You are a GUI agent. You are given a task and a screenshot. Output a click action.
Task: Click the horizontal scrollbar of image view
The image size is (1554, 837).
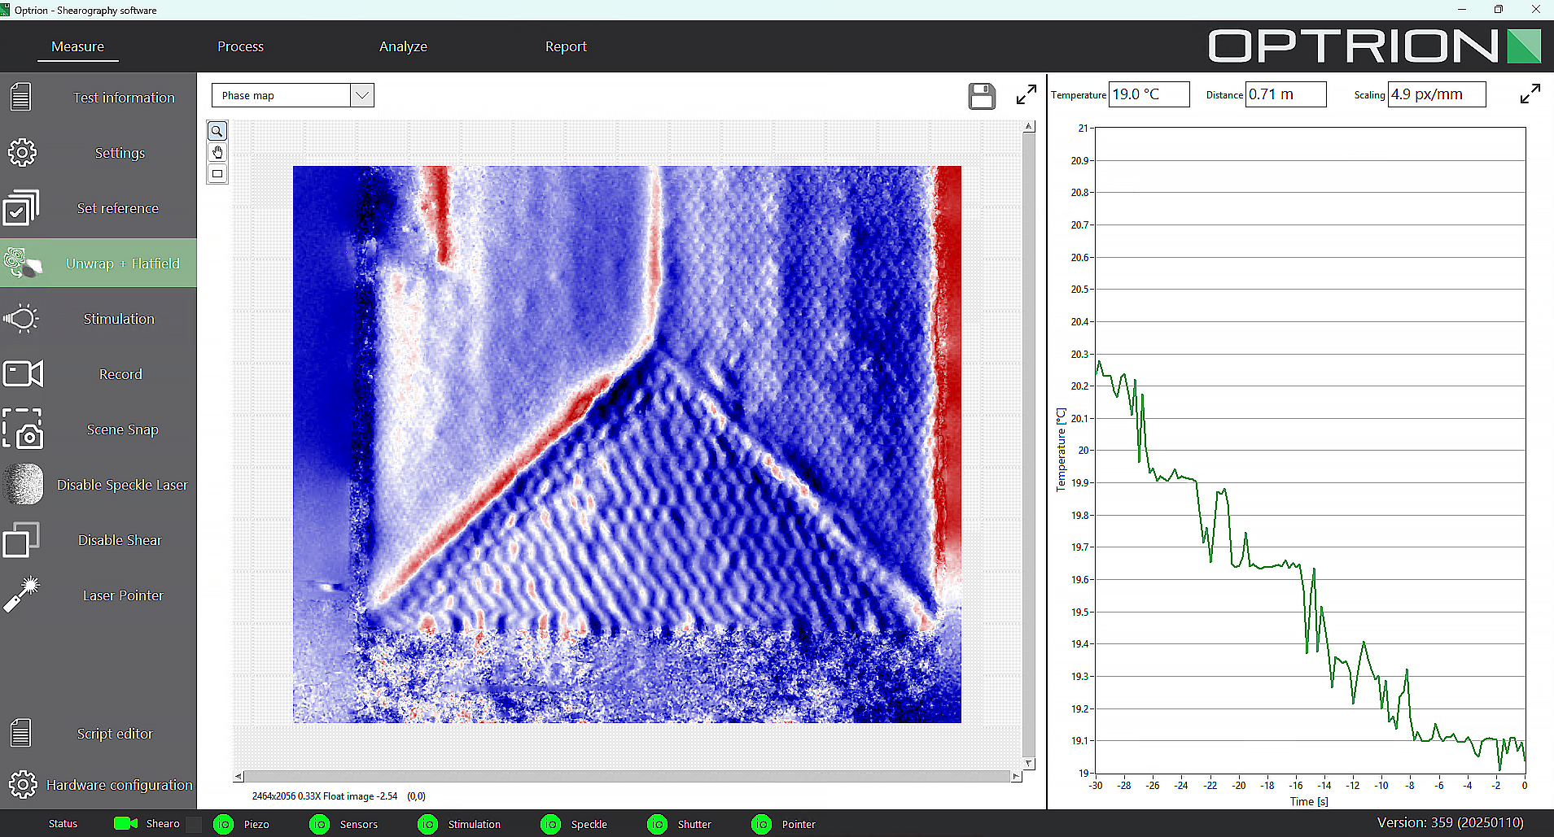coord(628,777)
